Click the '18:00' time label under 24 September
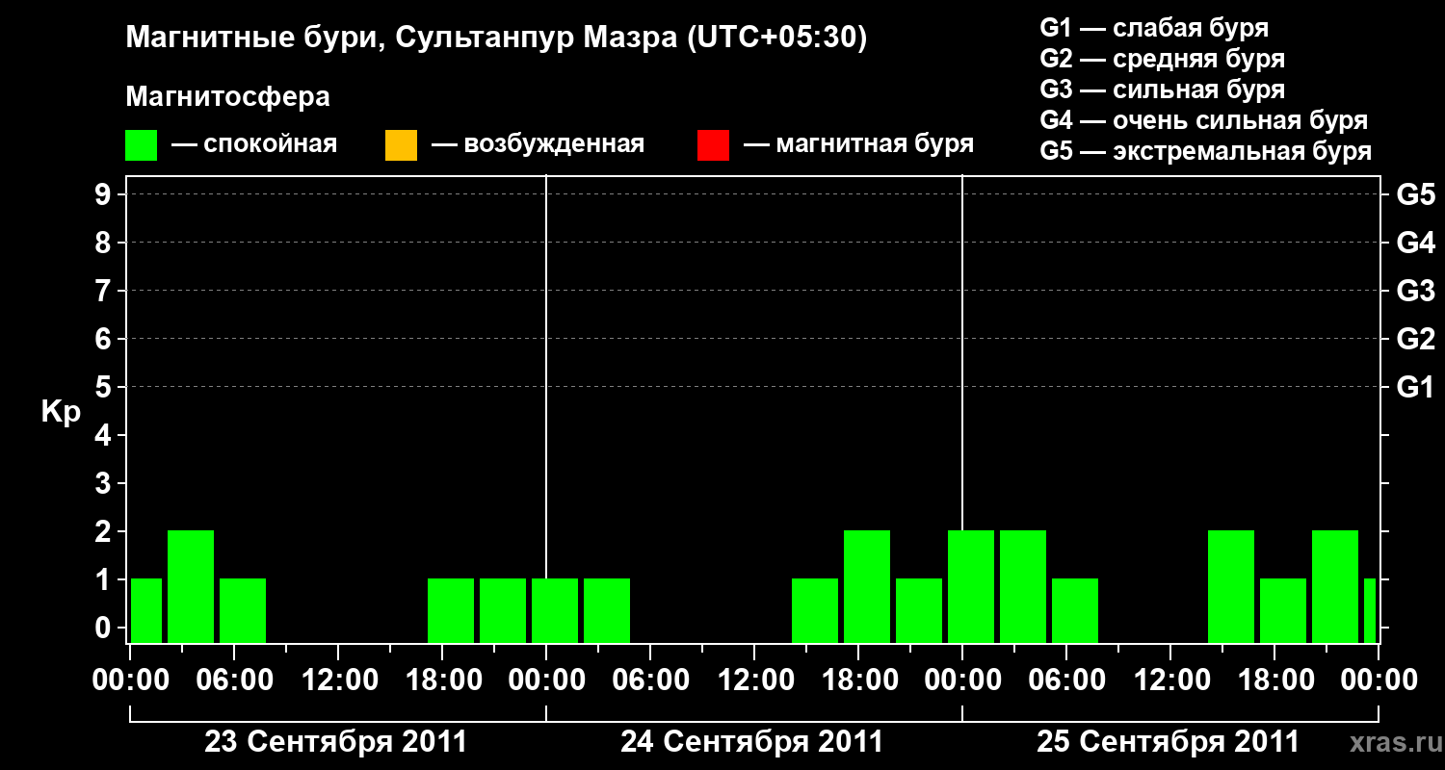The width and height of the screenshot is (1445, 770). tap(859, 680)
